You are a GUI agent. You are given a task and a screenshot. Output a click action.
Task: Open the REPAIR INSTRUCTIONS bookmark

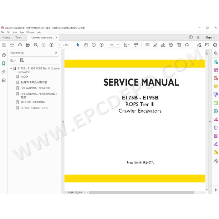[34, 108]
